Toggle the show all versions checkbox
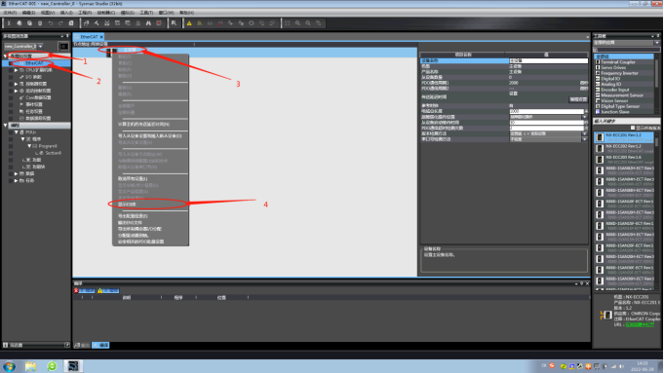Screen dimensions: 664x373 633,128
